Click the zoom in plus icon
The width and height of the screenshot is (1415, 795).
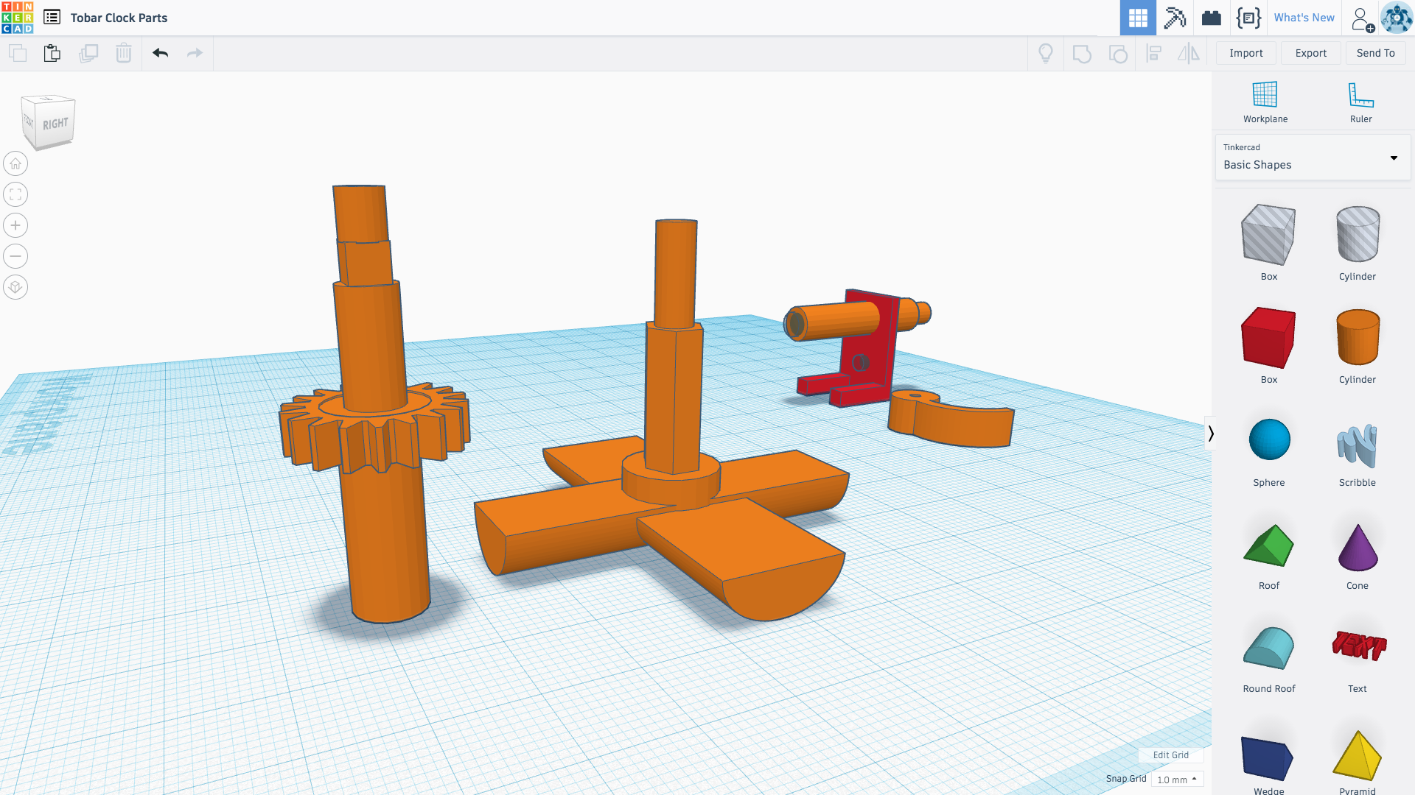15,225
